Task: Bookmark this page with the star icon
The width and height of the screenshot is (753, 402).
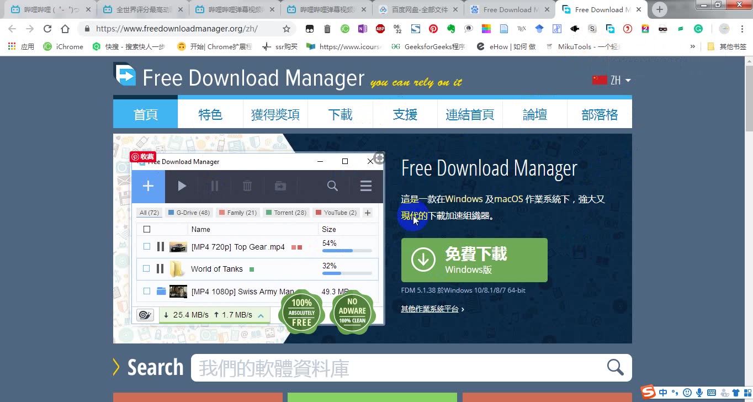Action: [286, 29]
